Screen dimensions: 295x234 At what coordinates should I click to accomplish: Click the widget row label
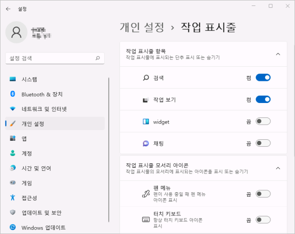tap(161, 122)
